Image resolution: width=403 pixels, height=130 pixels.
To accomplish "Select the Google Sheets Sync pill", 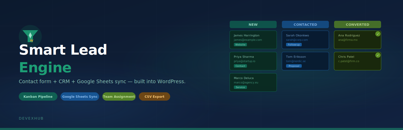I will (x=80, y=96).
